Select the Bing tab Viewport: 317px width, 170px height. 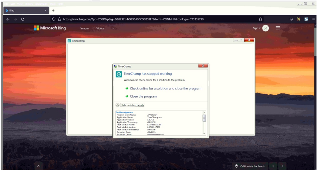[x=26, y=11]
